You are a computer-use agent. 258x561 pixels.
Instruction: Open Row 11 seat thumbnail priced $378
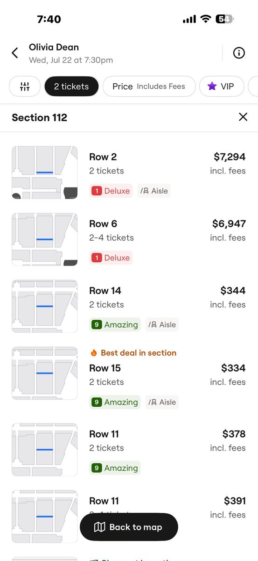pyautogui.click(x=45, y=450)
